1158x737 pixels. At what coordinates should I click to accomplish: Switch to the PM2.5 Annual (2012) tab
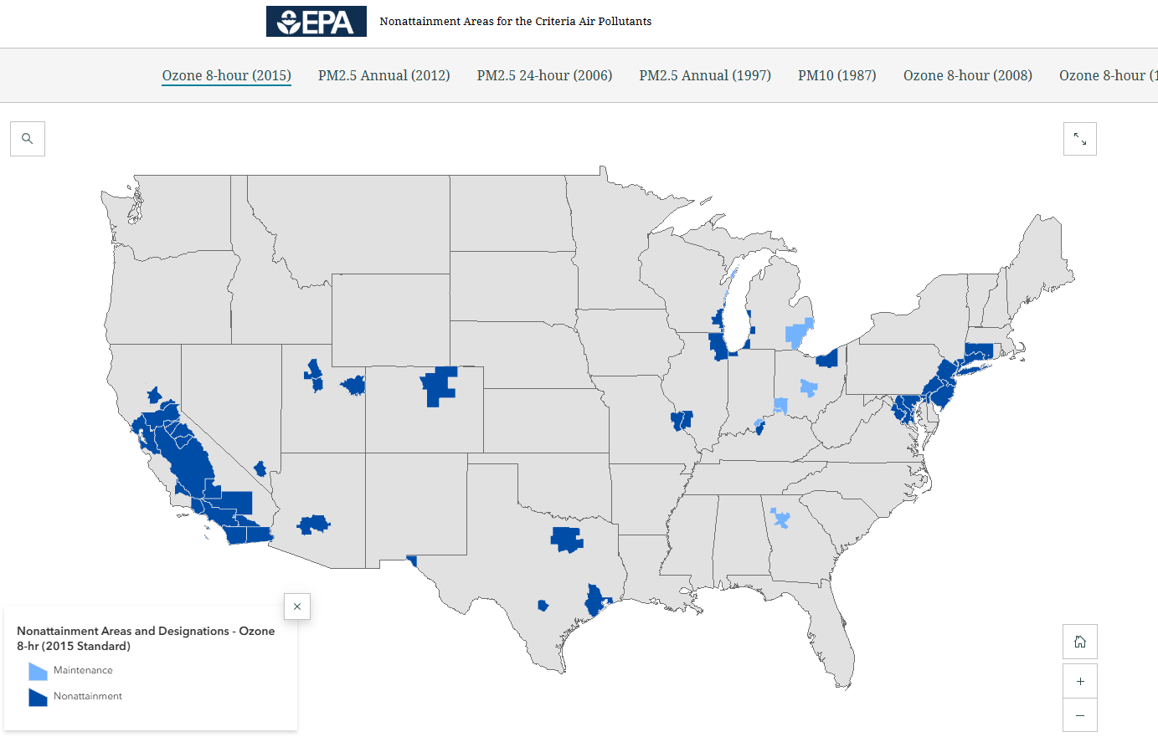pyautogui.click(x=383, y=74)
